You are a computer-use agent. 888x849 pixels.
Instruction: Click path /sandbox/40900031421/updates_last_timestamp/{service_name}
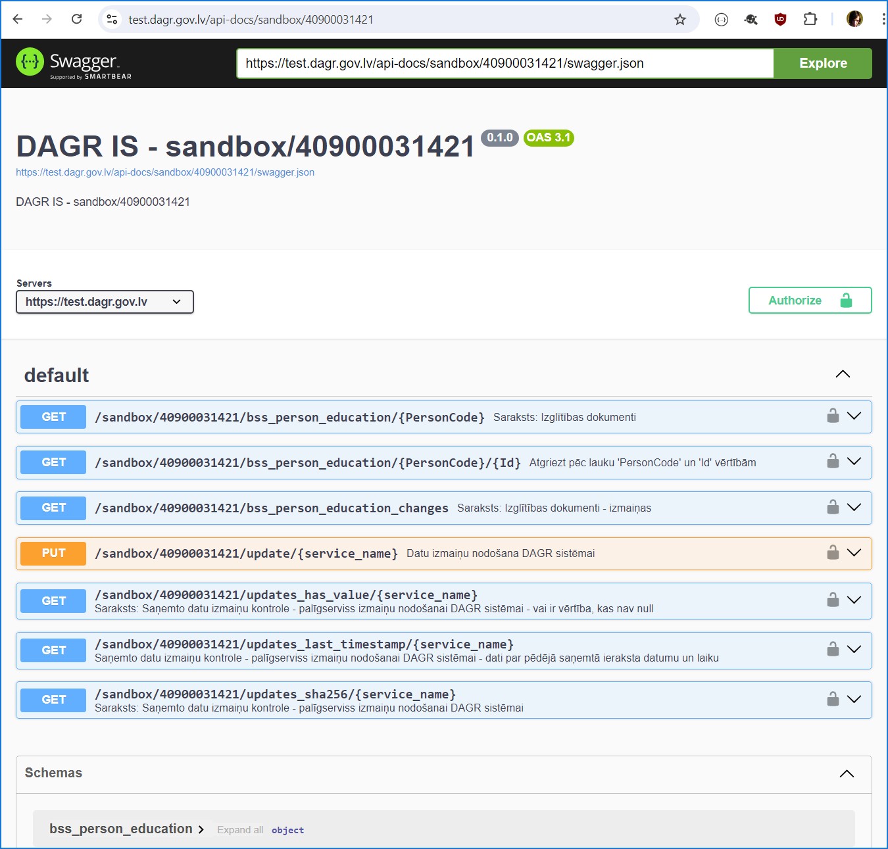(x=305, y=644)
